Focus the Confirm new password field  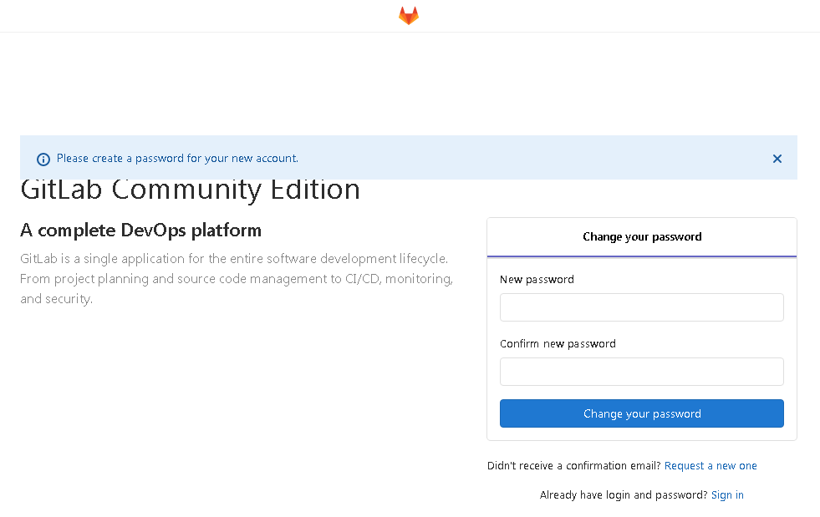[x=642, y=372]
